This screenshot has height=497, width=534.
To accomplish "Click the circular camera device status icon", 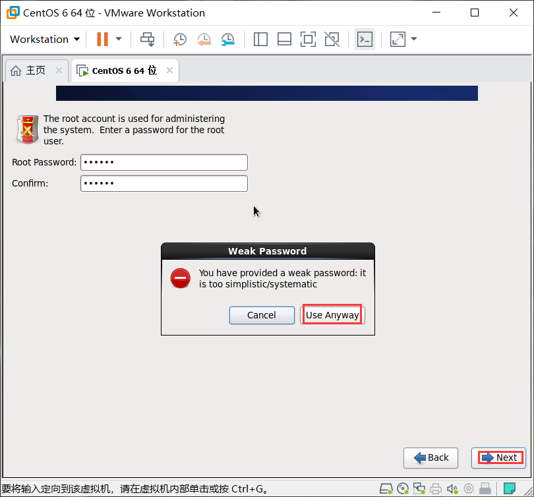I will (x=469, y=489).
